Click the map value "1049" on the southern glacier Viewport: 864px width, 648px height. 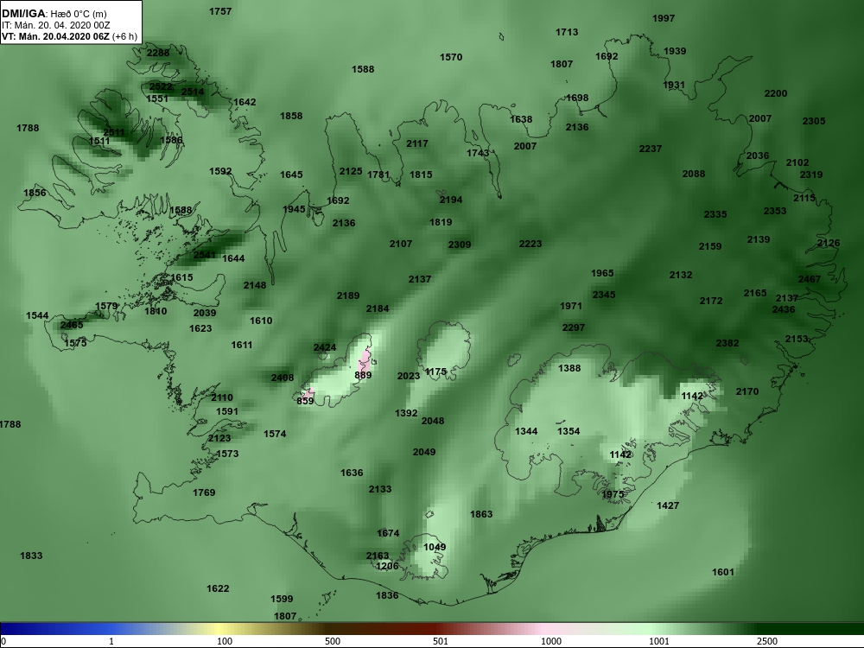point(435,547)
